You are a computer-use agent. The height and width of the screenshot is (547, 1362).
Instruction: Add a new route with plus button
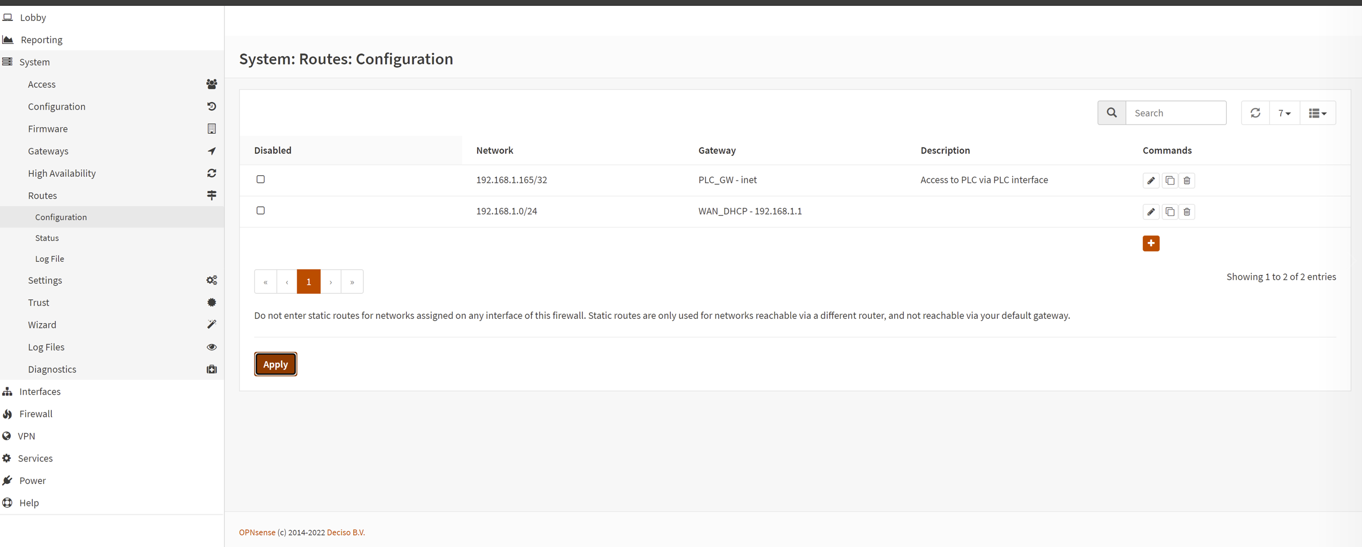(x=1150, y=243)
